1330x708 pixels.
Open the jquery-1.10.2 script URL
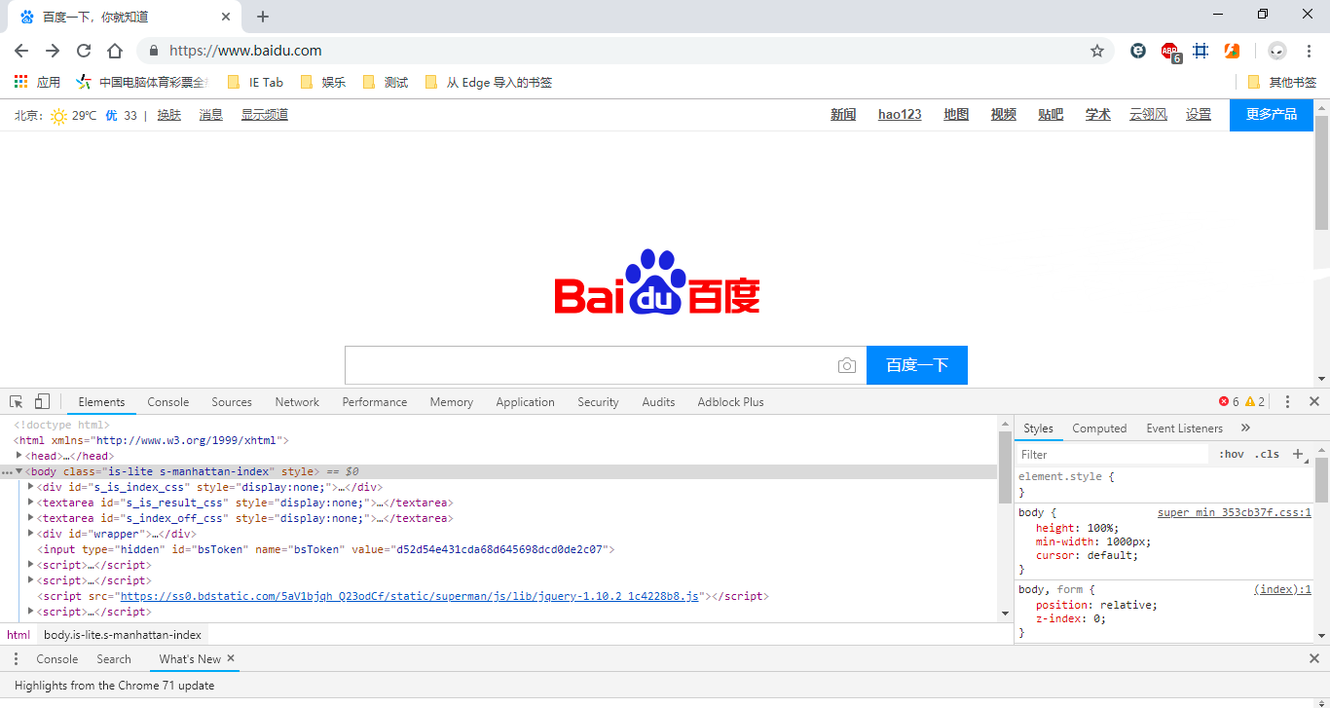point(409,596)
